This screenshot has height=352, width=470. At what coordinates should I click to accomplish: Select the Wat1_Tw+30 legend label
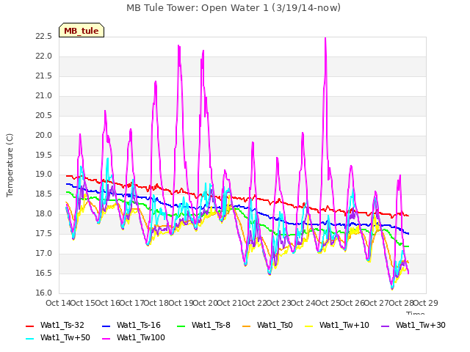421,325
